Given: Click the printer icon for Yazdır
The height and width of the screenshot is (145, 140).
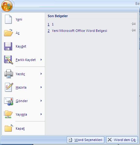Looking at the screenshot, I should (x=9, y=74).
